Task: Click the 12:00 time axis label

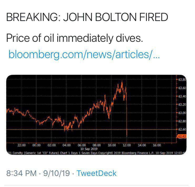Action: (127, 145)
